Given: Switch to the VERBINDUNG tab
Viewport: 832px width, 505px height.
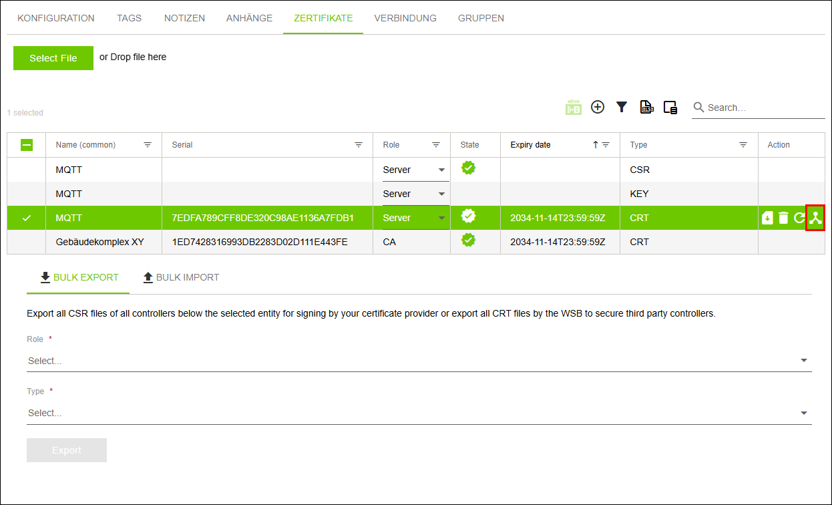Looking at the screenshot, I should [405, 18].
